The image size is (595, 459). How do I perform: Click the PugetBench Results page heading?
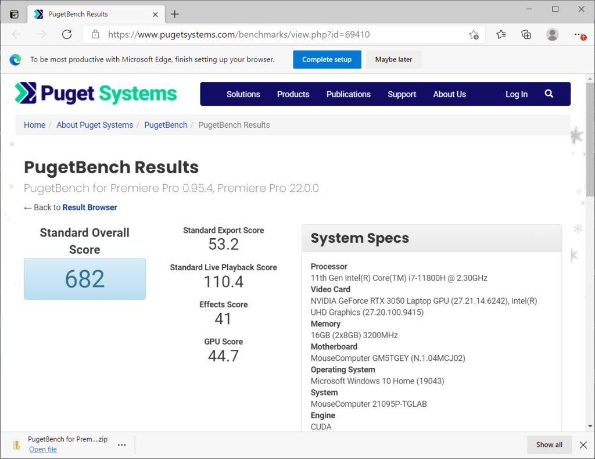click(x=111, y=167)
